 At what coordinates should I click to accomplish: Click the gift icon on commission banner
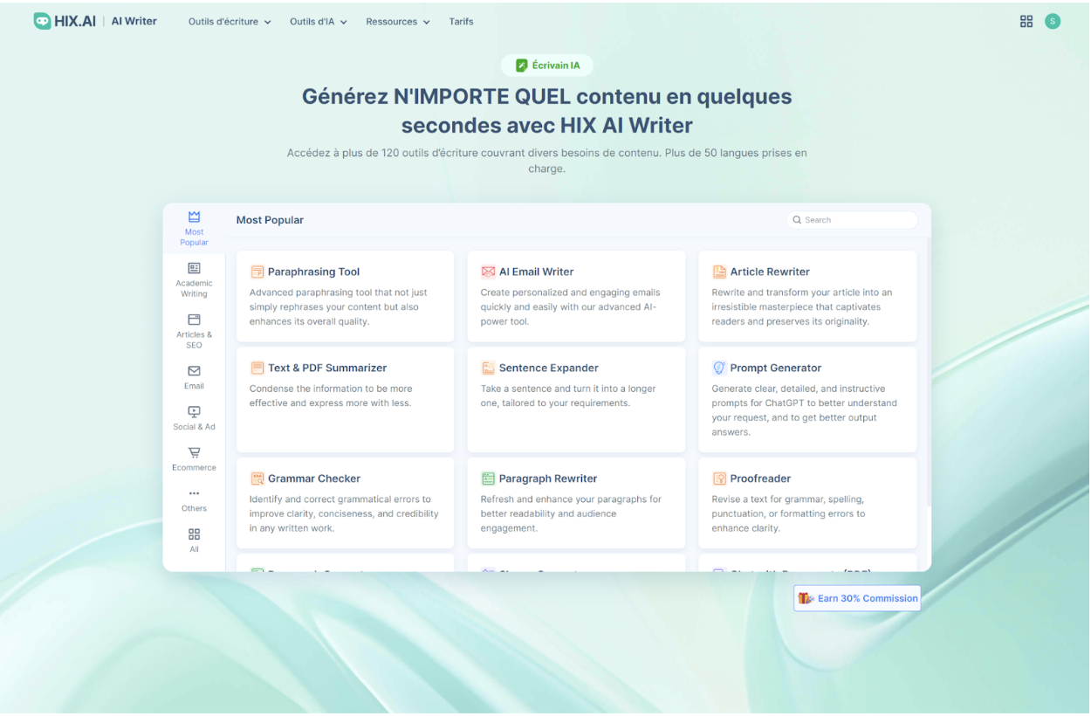tap(806, 598)
